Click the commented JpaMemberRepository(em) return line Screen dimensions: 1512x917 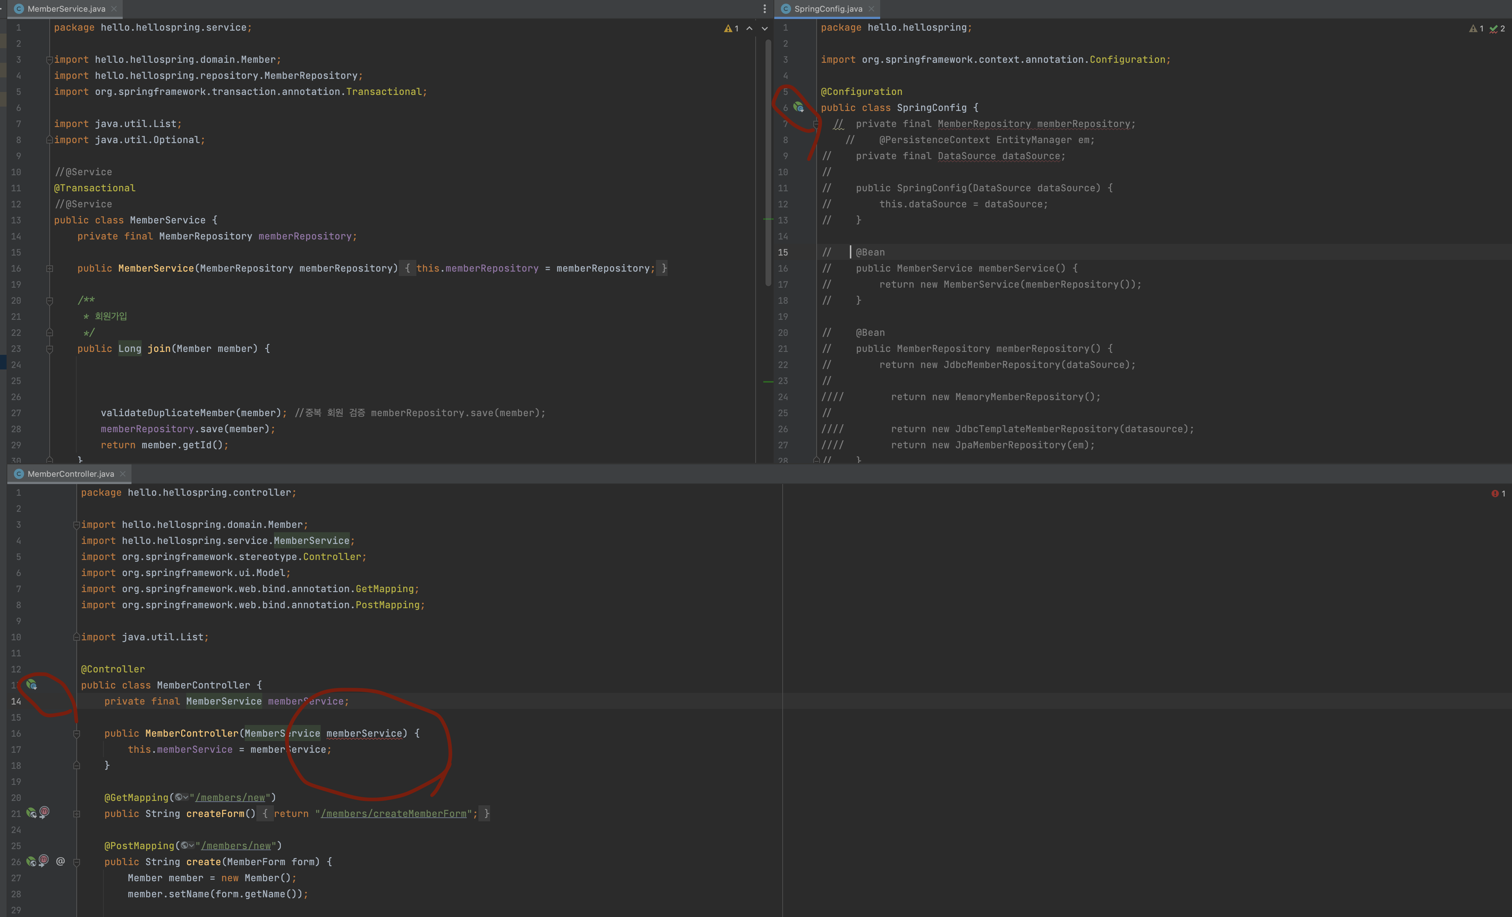[993, 445]
